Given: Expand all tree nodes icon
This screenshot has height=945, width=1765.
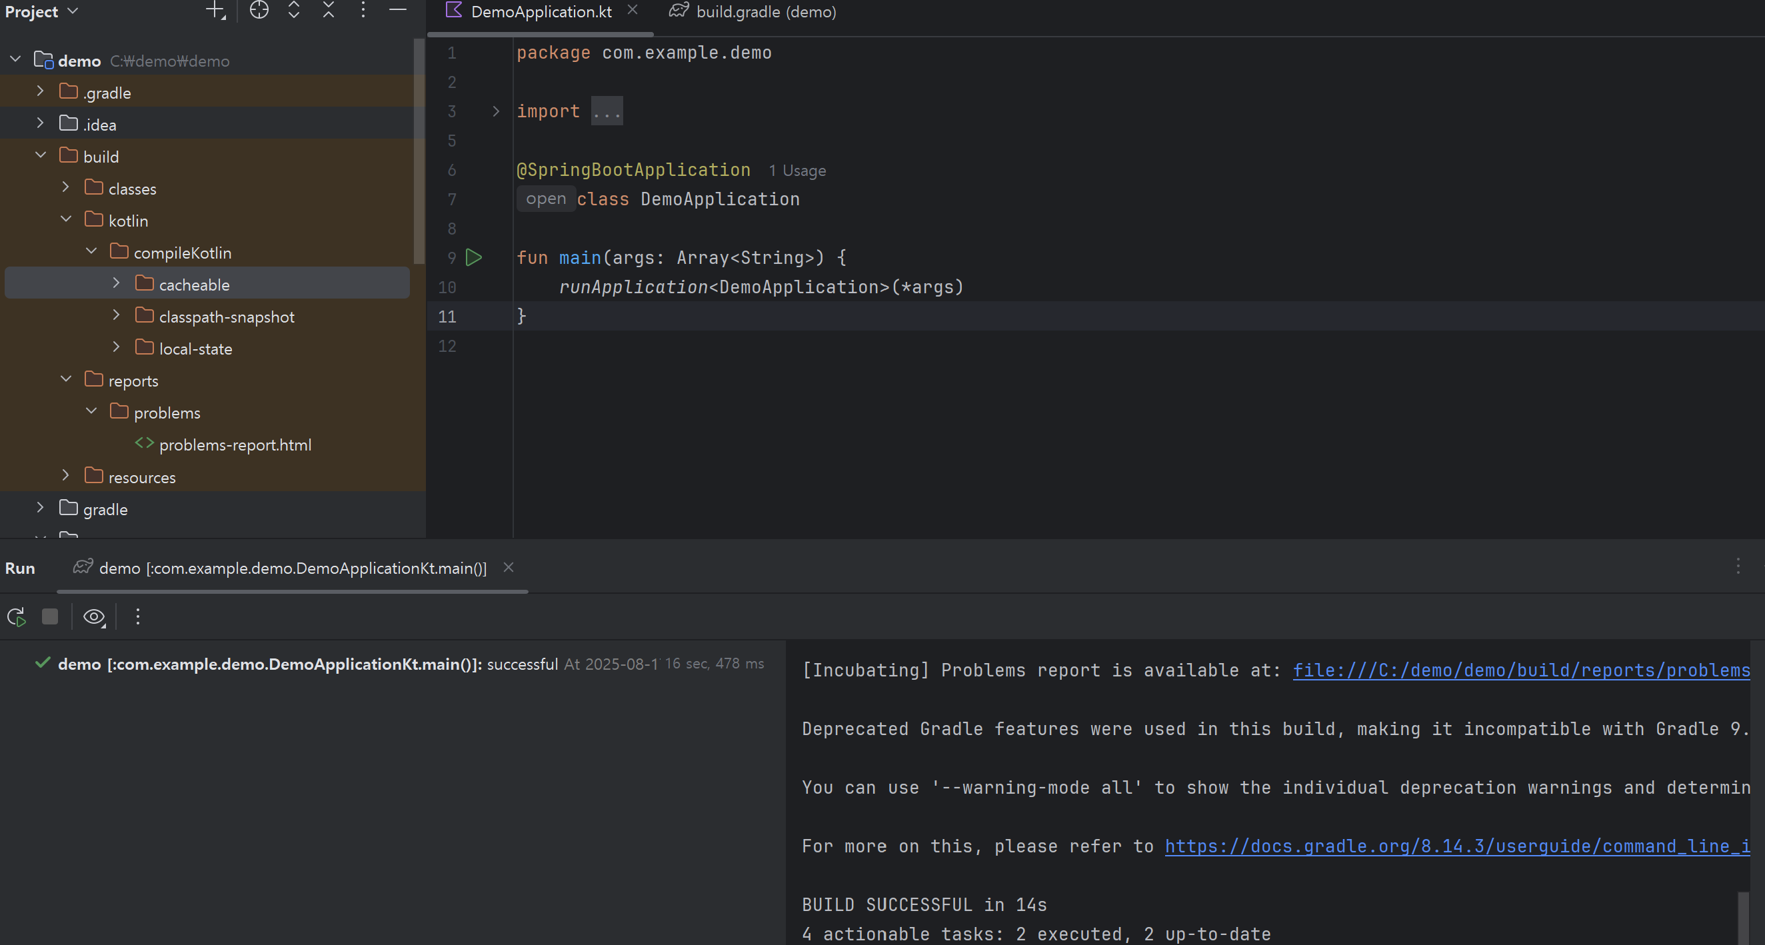Looking at the screenshot, I should [x=294, y=10].
